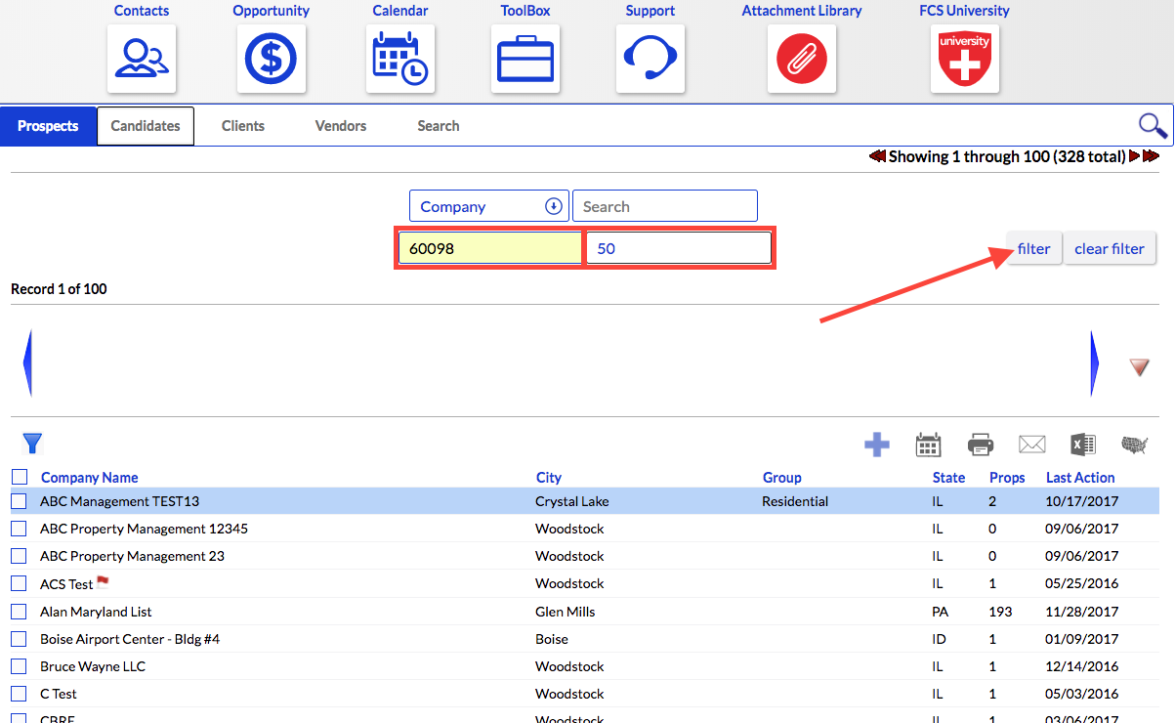
Task: Open the Alan Maryland List record
Action: [x=96, y=612]
